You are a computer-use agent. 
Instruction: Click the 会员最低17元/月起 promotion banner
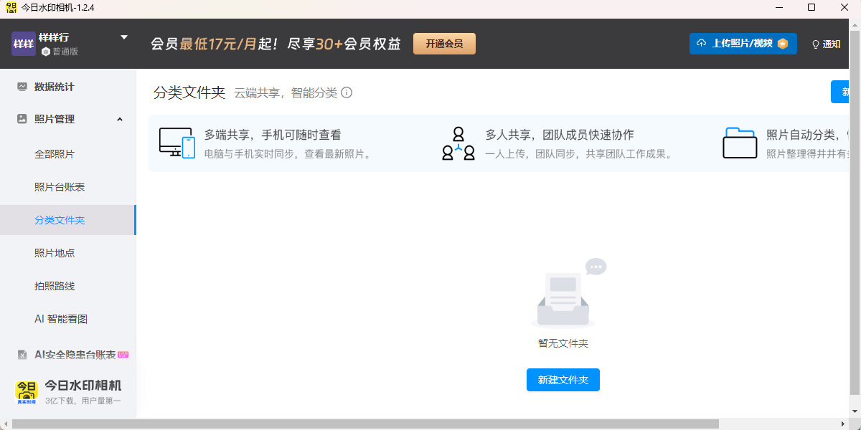276,44
